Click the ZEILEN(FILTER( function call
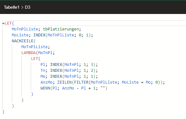186x119 pixels. (x=74, y=82)
